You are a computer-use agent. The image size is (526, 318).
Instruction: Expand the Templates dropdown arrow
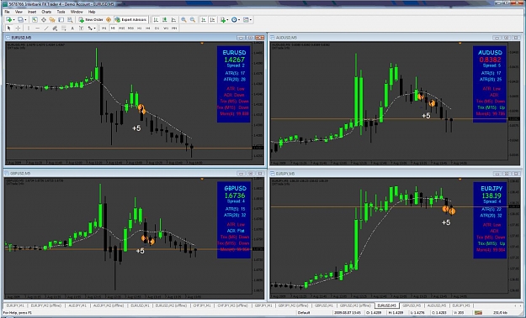pyautogui.click(x=251, y=20)
